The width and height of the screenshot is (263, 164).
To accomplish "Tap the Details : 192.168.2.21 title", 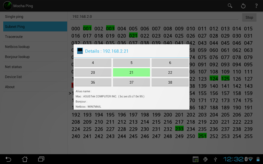I will (x=107, y=51).
